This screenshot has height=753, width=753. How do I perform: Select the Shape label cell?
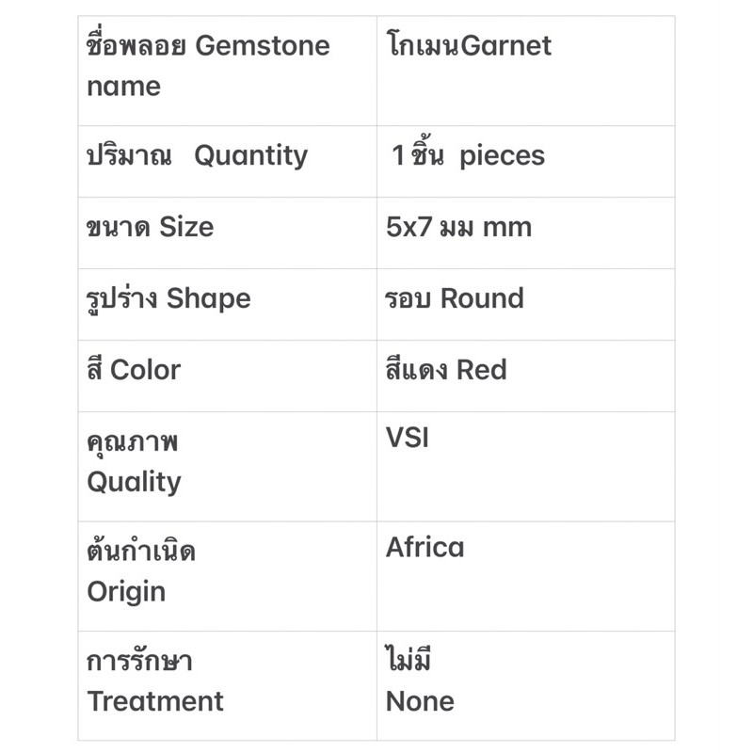228,305
